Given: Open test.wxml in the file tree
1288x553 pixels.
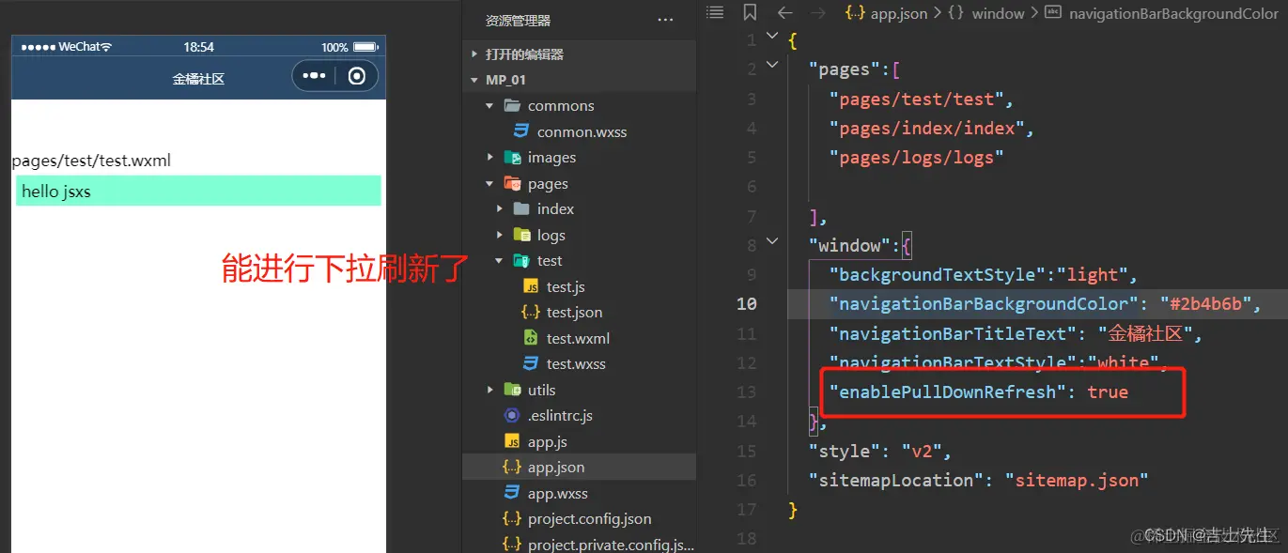Looking at the screenshot, I should tap(578, 338).
